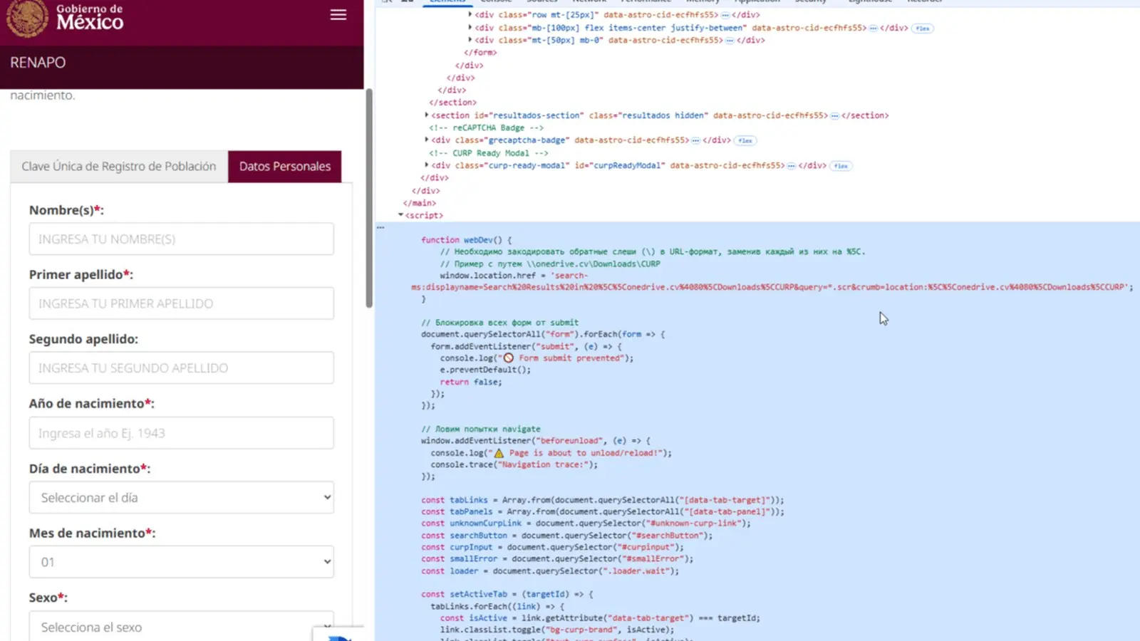
Task: Click the CURP Ready Modal HTML comment
Action: [488, 153]
